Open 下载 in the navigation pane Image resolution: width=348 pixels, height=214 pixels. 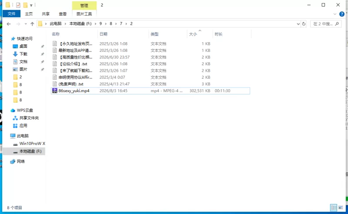point(23,54)
